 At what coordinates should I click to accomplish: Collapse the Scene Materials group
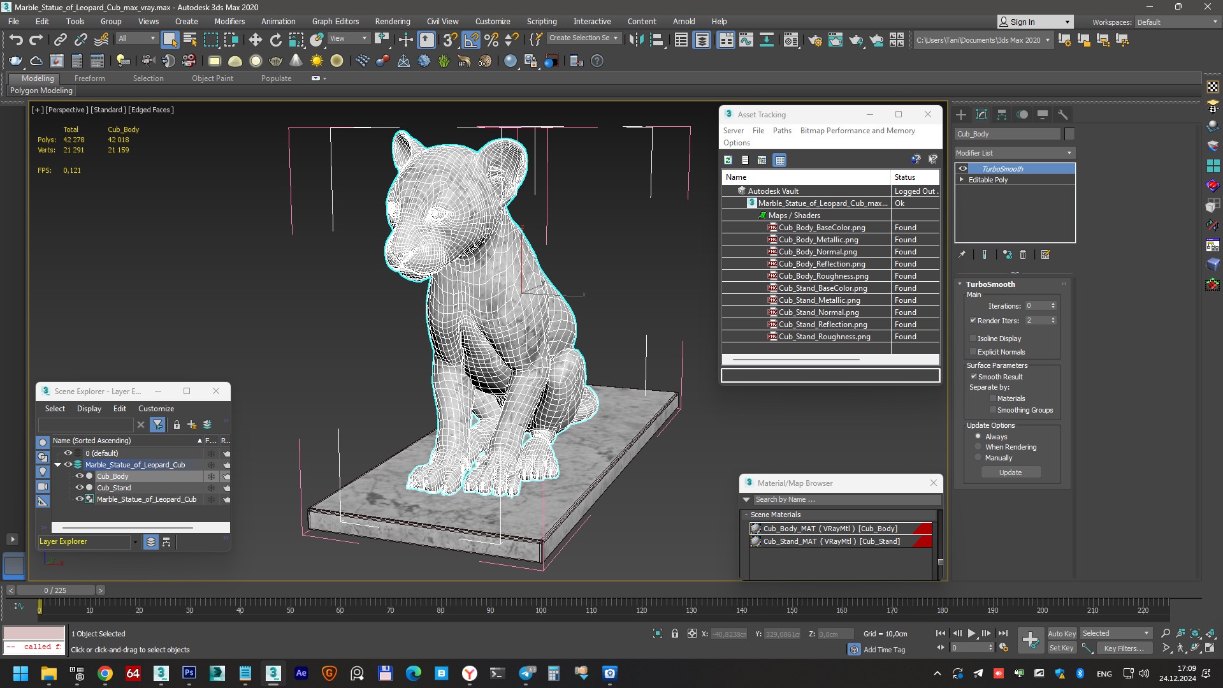pyautogui.click(x=746, y=515)
